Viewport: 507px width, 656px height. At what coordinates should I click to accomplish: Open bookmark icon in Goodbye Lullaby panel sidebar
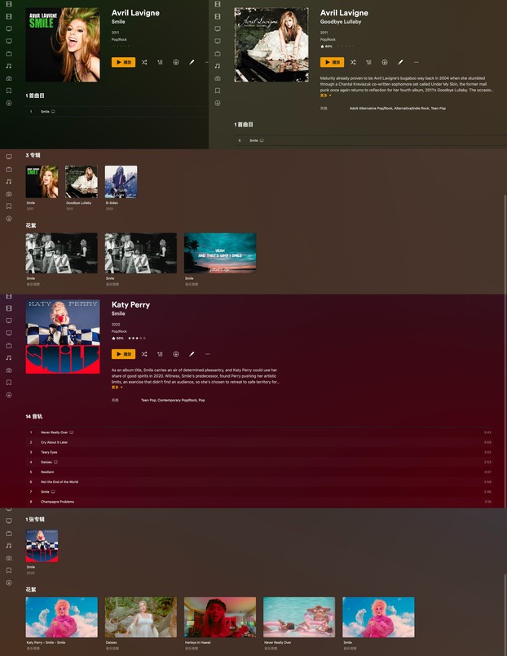pyautogui.click(x=218, y=91)
